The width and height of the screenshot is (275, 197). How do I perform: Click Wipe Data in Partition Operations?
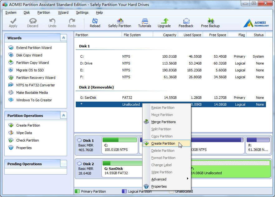coord(24,133)
